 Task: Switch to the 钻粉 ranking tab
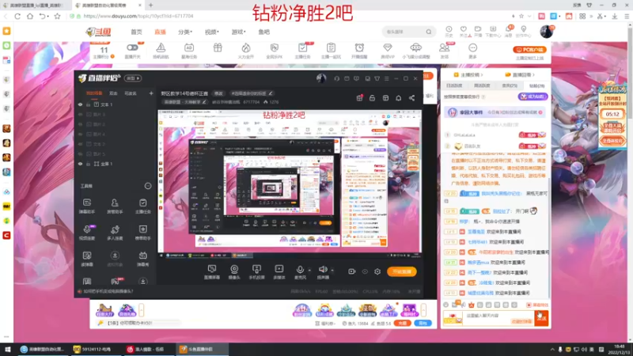537,85
